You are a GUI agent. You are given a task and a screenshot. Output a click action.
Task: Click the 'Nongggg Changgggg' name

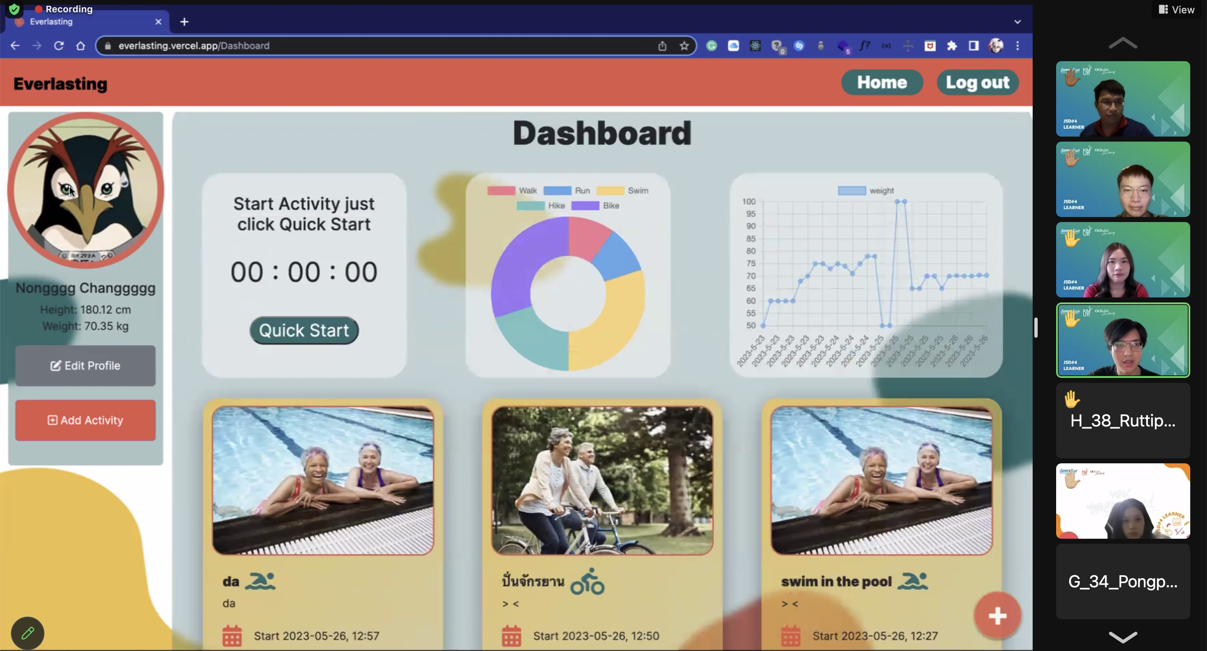(86, 288)
